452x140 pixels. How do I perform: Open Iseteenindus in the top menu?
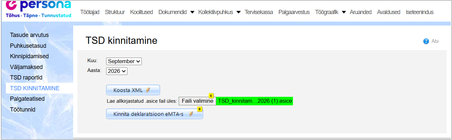(420, 12)
